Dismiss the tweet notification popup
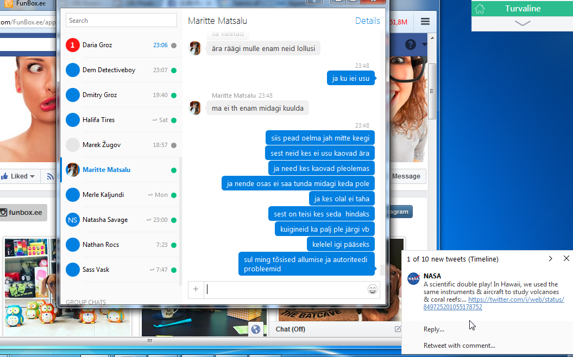 click(566, 258)
